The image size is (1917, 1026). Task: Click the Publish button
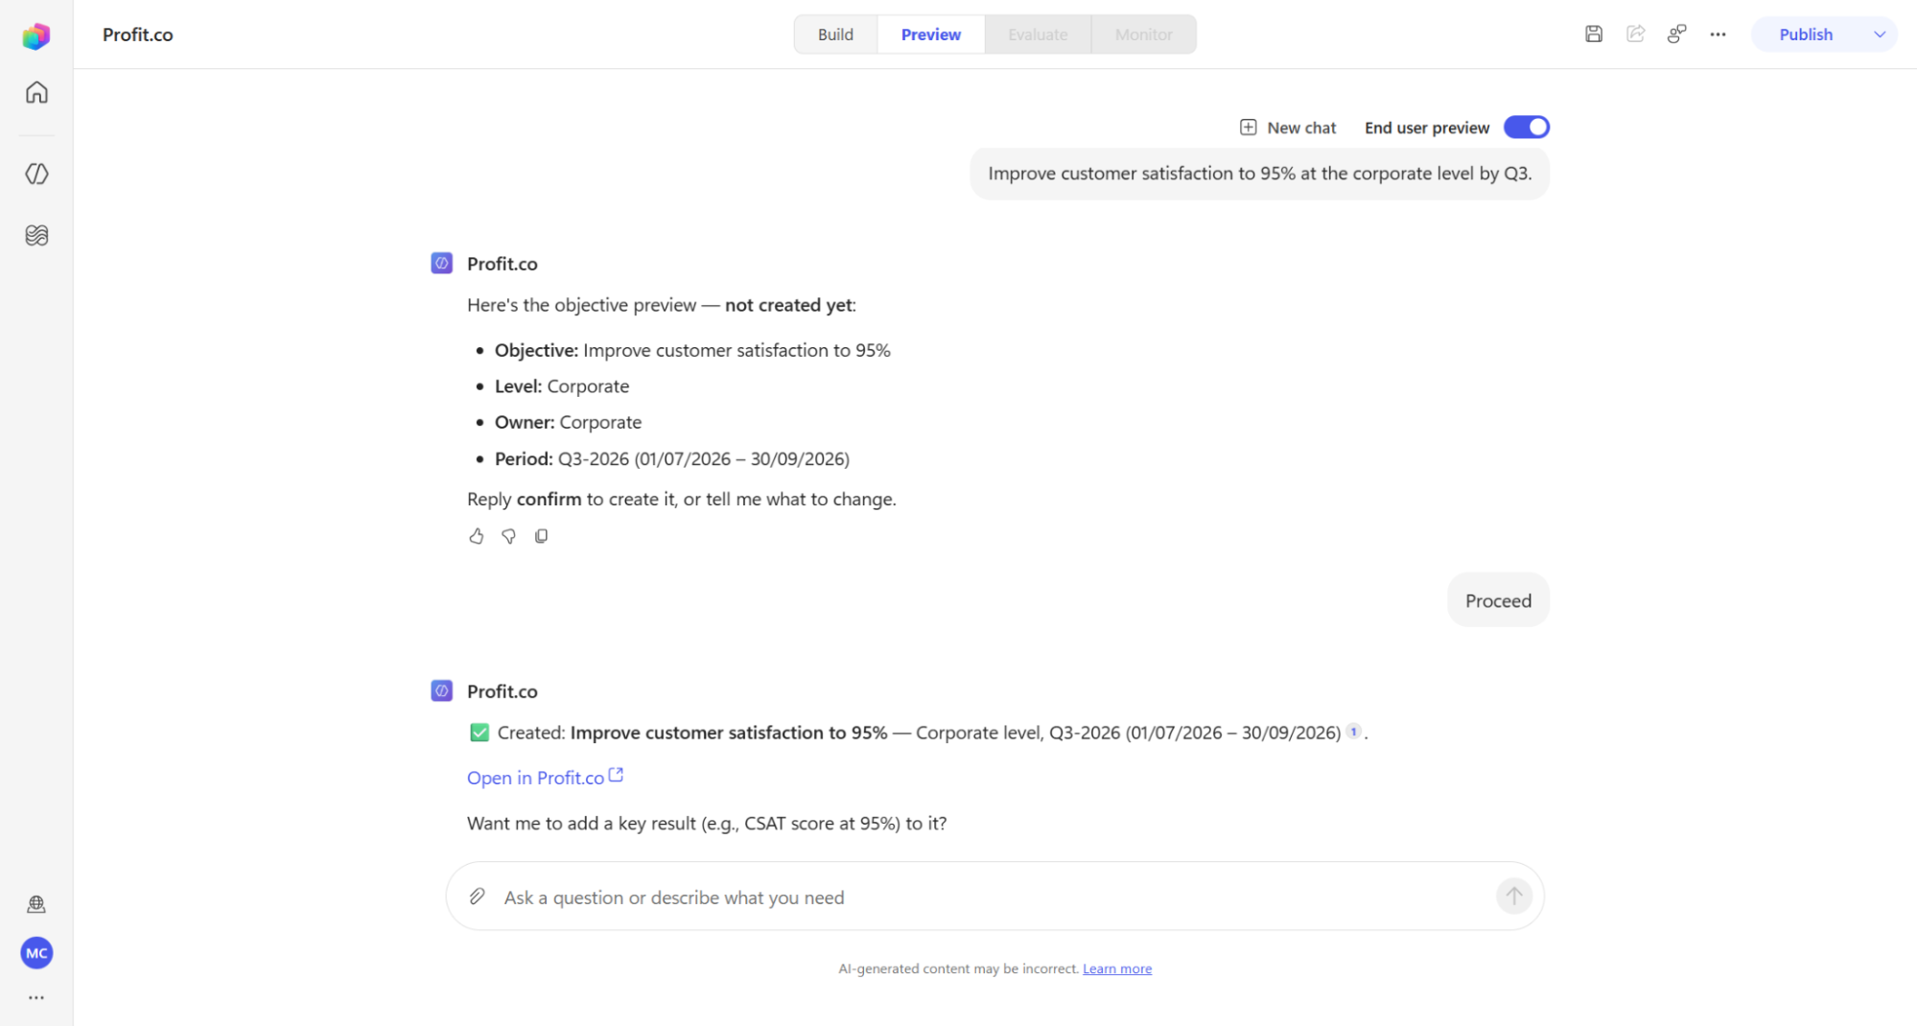tap(1806, 35)
